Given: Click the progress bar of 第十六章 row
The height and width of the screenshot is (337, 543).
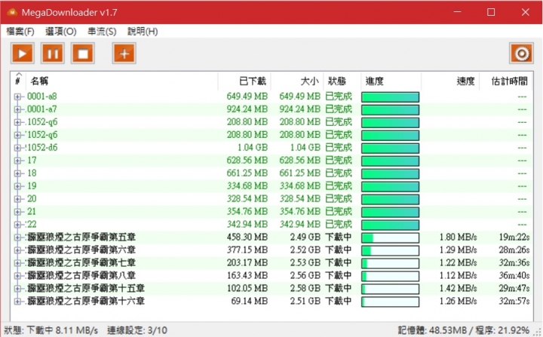Looking at the screenshot, I should pyautogui.click(x=391, y=302).
